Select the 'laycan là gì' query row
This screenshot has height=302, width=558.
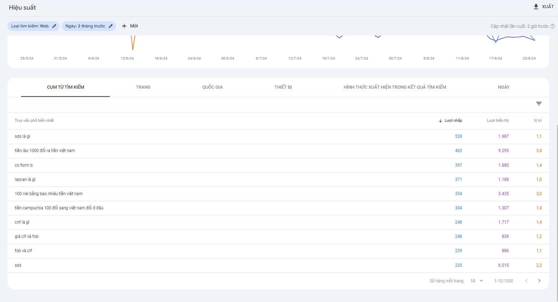pos(278,180)
